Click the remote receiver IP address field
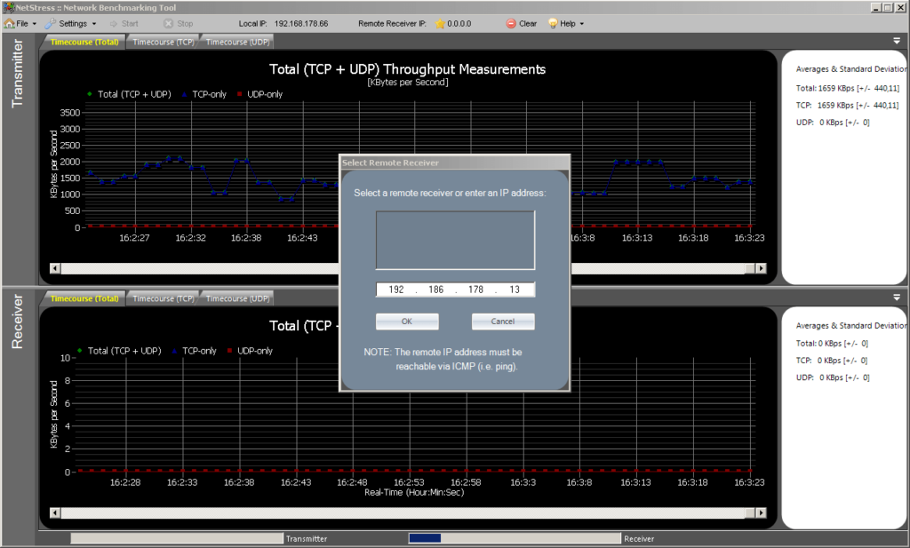The image size is (910, 548). [x=454, y=289]
